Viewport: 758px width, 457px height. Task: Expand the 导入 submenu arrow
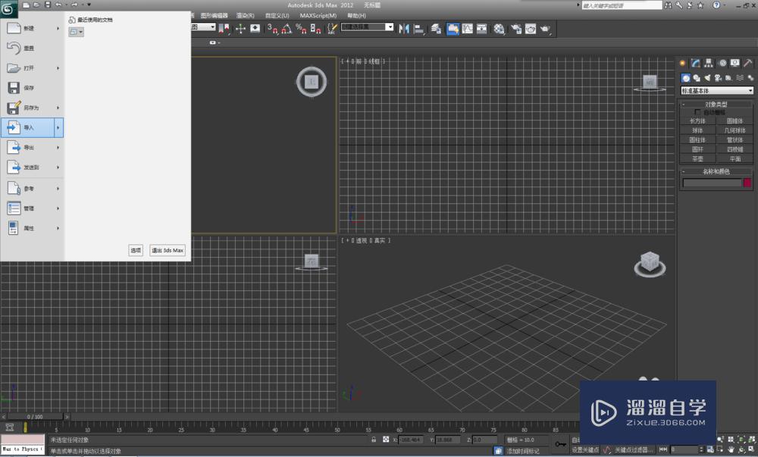pos(58,127)
